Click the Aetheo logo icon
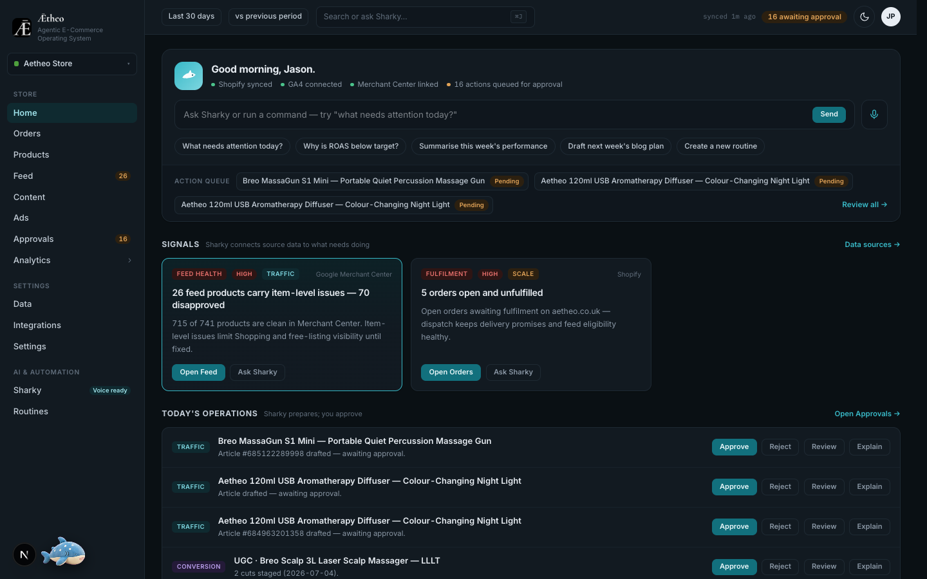The image size is (927, 579). coord(22,28)
